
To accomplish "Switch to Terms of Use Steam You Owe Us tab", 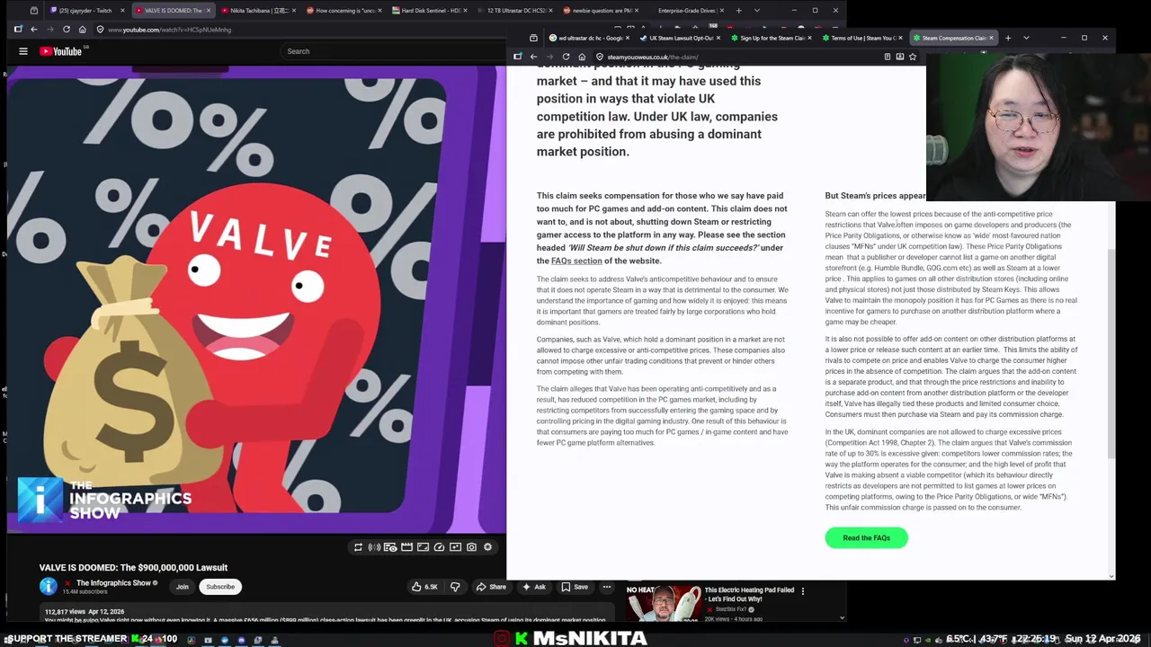I will (862, 38).
